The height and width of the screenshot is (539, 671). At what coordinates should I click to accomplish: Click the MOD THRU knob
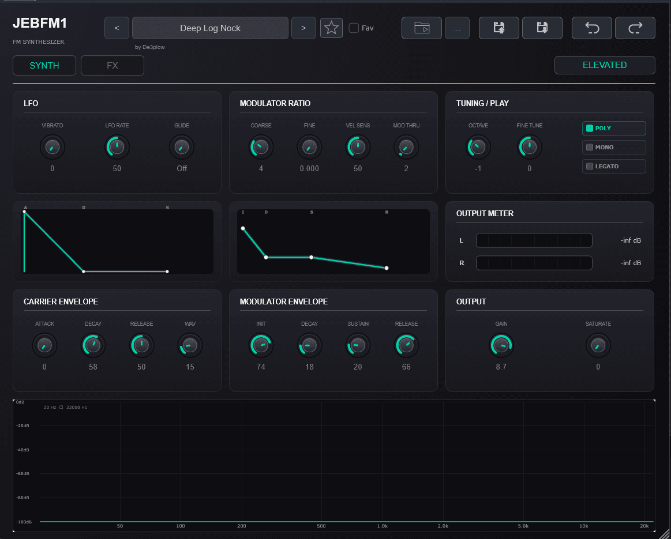406,147
